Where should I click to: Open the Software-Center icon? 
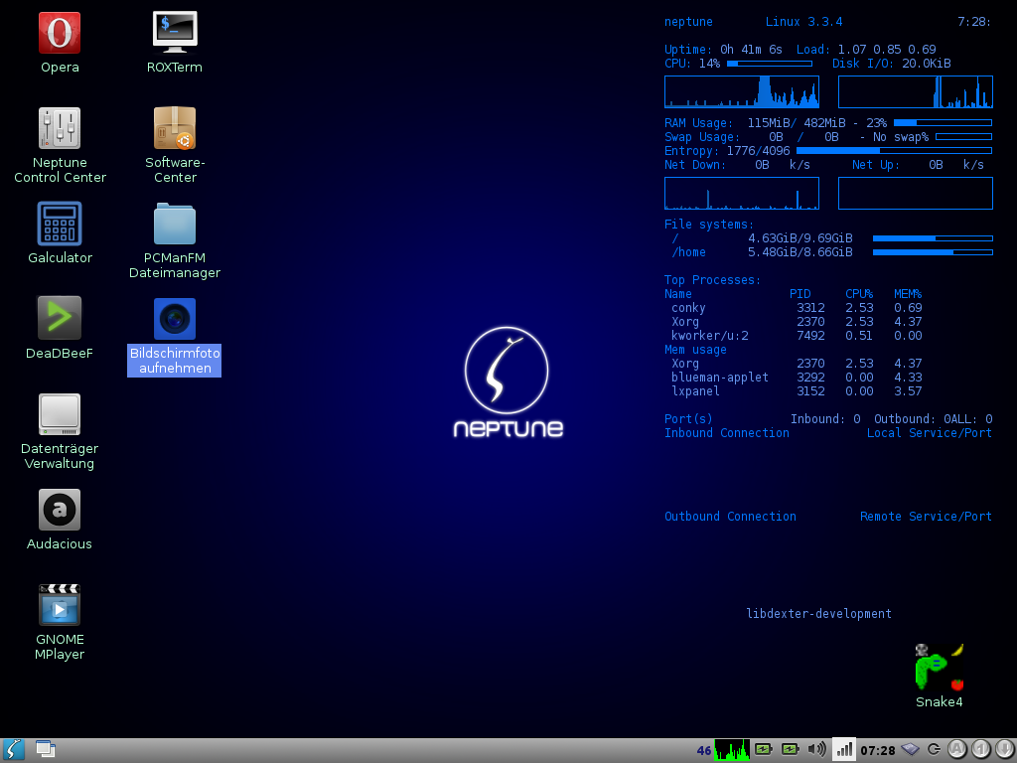(175, 128)
